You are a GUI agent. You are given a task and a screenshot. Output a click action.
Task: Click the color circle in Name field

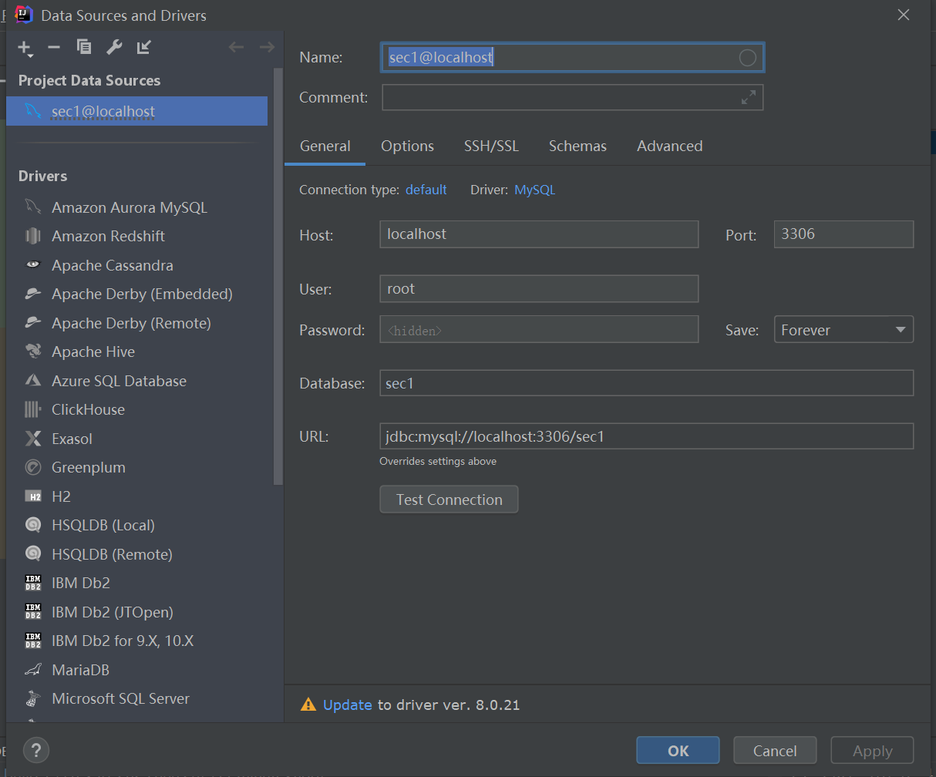(747, 58)
